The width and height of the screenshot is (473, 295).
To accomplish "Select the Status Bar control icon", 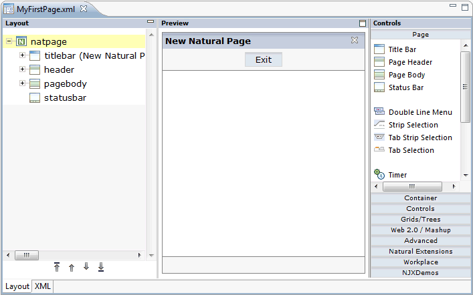I will click(379, 87).
